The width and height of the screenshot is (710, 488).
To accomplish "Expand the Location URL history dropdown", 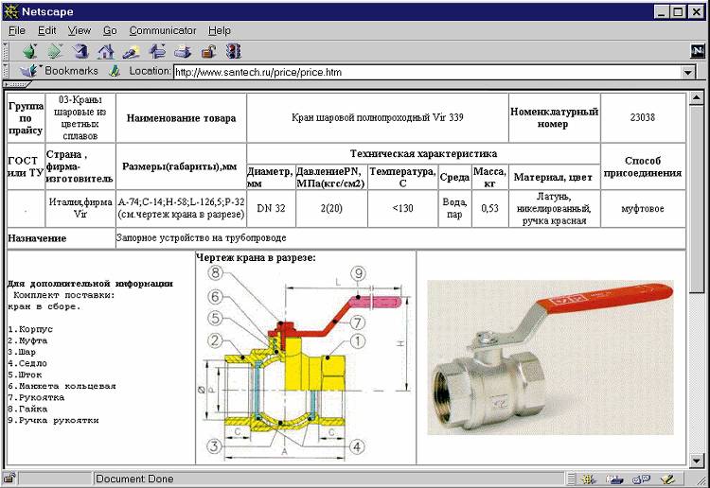I will point(688,71).
